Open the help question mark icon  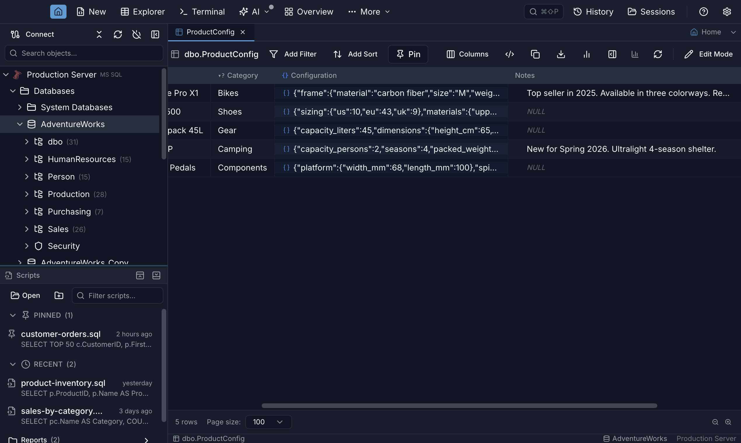point(704,12)
